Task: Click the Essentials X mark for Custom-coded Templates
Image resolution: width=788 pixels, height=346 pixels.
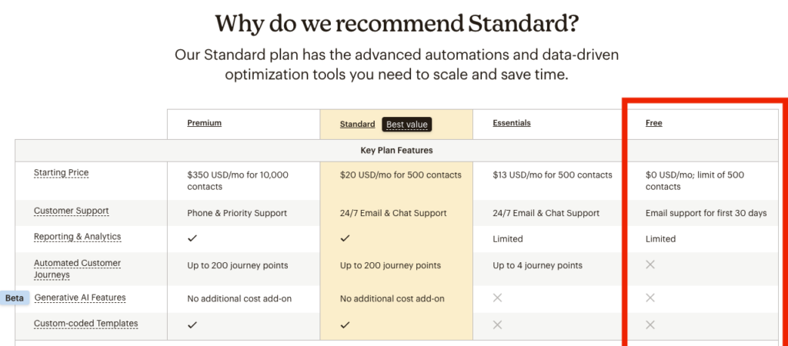Action: (x=498, y=324)
